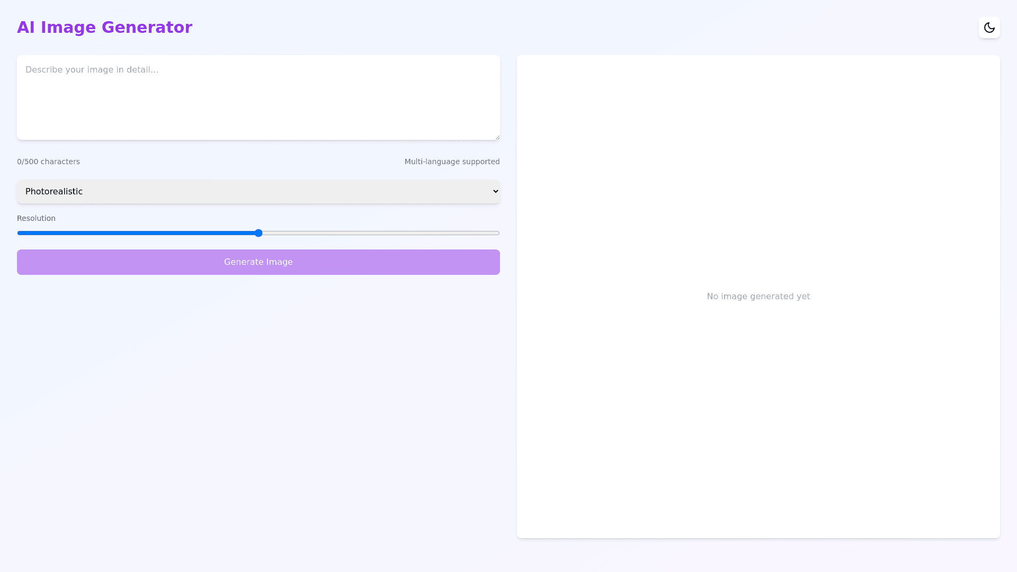Click the Multi-language supported label

[x=452, y=162]
